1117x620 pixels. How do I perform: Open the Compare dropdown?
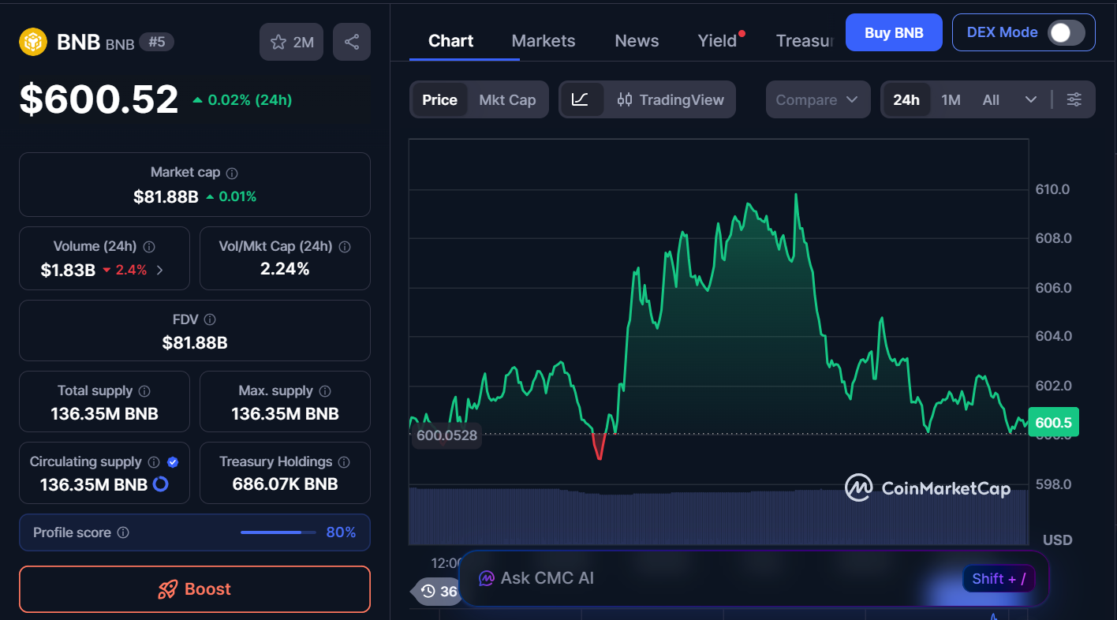click(817, 99)
